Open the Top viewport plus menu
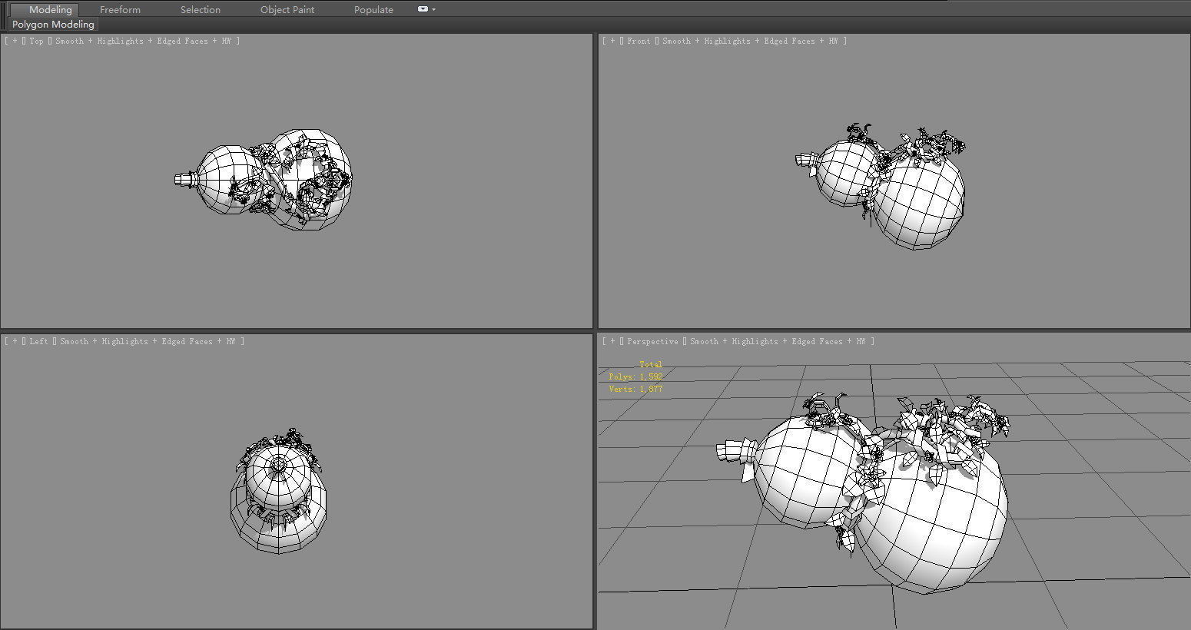1191x630 pixels. tap(15, 41)
